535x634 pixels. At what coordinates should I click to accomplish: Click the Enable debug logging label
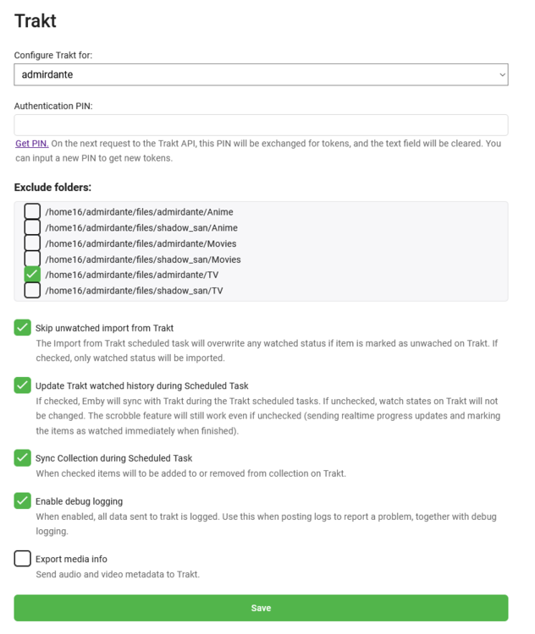pos(79,501)
